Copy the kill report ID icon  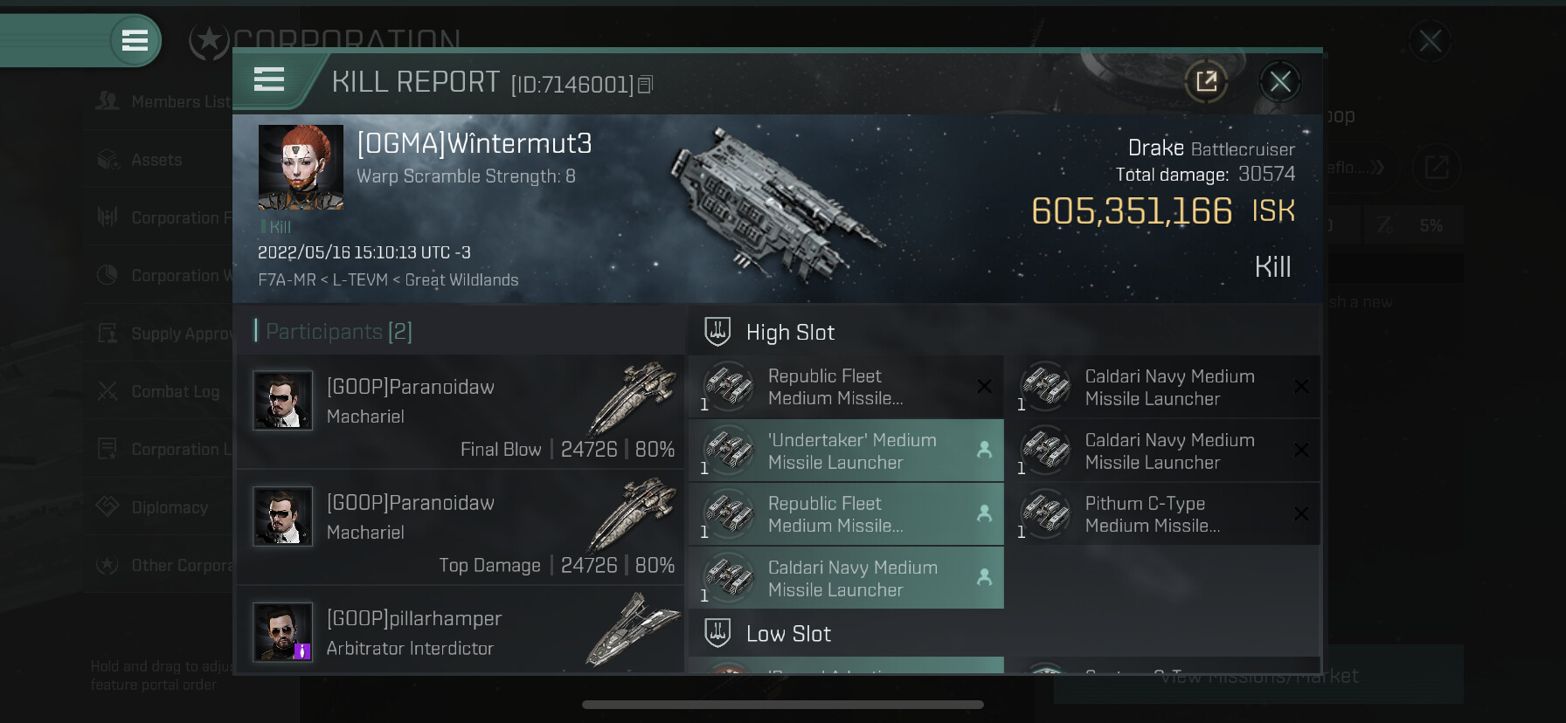[646, 85]
